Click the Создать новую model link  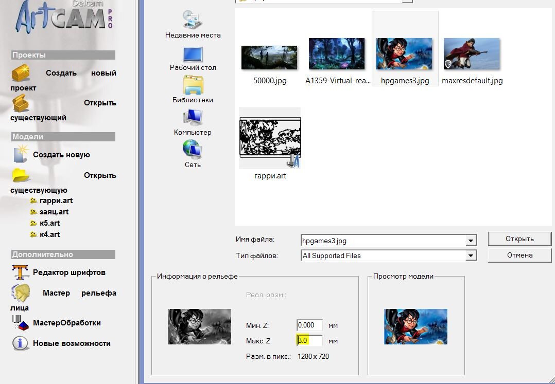pyautogui.click(x=61, y=154)
